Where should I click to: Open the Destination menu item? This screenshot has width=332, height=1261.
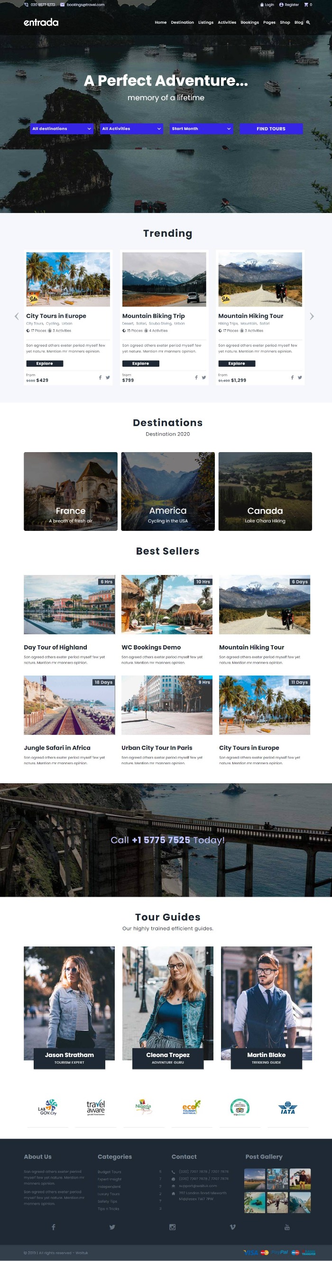coord(182,22)
